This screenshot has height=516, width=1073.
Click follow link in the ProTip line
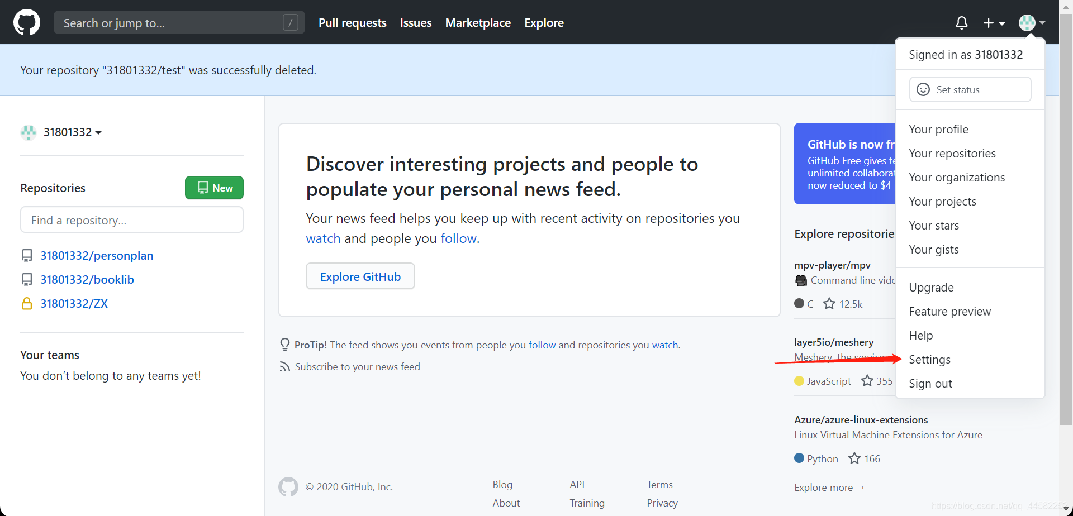coord(542,345)
